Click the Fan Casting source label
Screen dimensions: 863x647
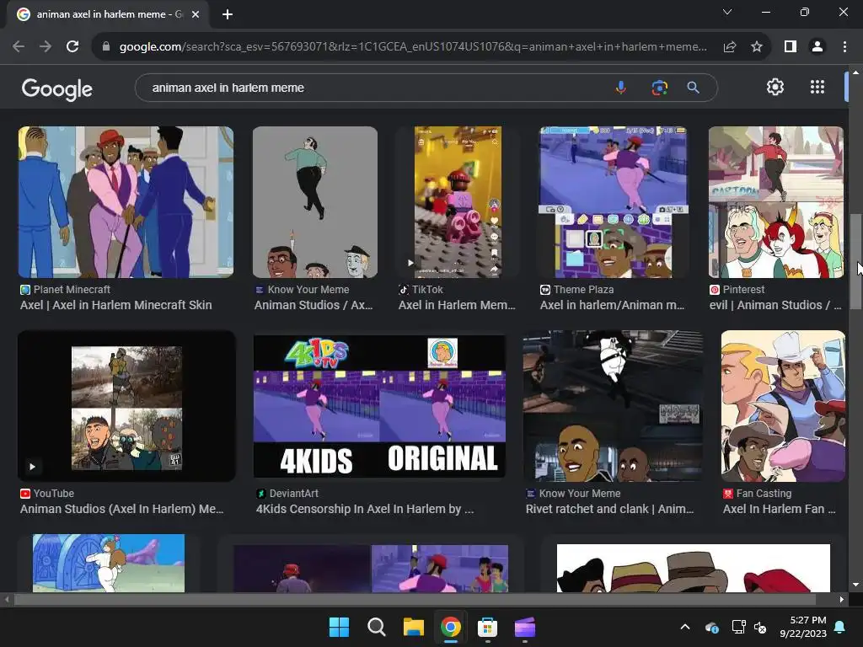764,494
